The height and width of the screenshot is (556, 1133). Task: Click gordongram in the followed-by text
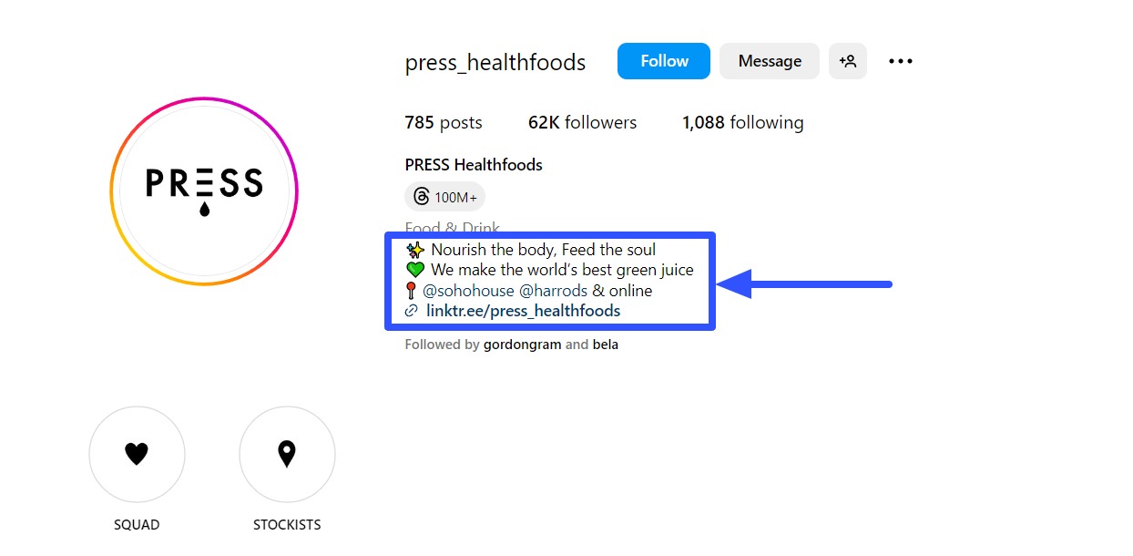point(522,345)
